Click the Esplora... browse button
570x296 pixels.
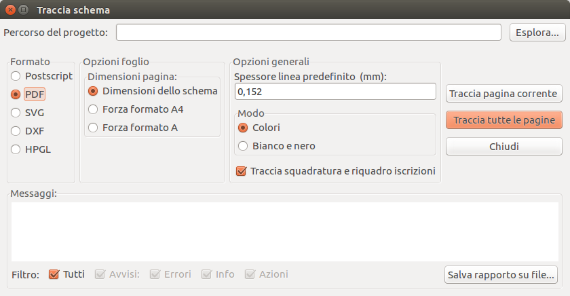coord(537,33)
